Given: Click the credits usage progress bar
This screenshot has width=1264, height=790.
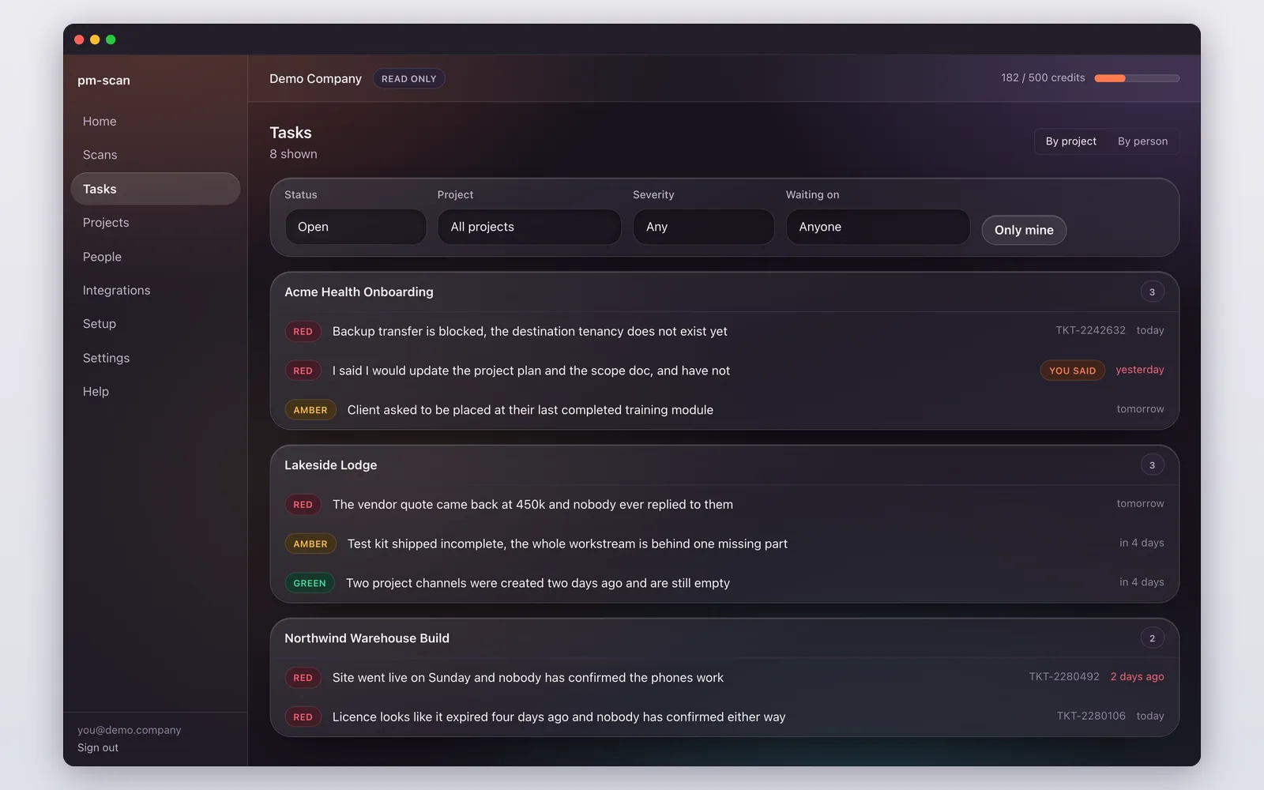Looking at the screenshot, I should tap(1137, 78).
